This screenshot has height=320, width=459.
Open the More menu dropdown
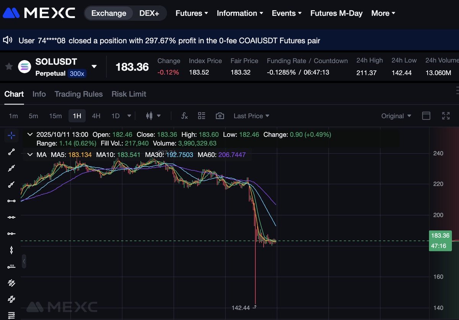click(383, 13)
